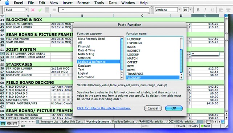Click OK in Paste Function dialog
This screenshot has height=133, width=233.
(174, 108)
